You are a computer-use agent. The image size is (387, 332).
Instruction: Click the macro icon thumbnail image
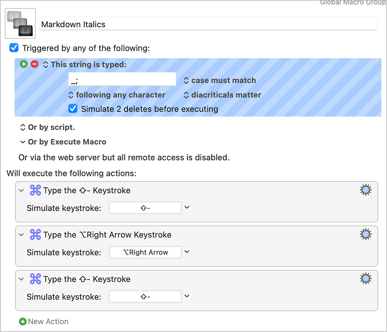20,23
